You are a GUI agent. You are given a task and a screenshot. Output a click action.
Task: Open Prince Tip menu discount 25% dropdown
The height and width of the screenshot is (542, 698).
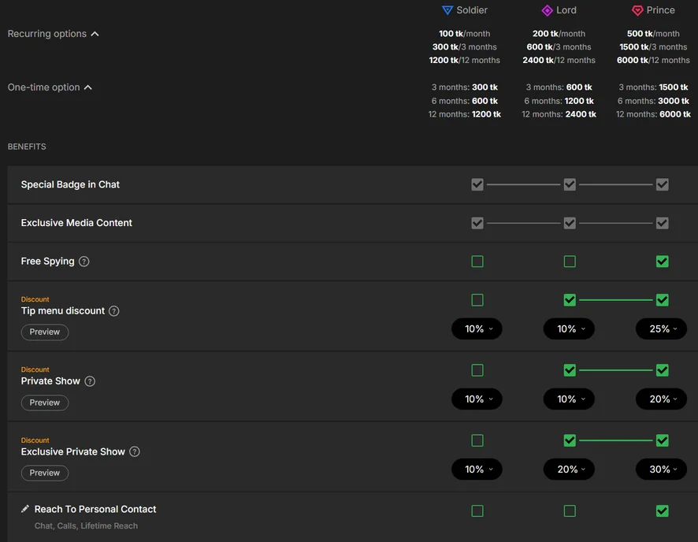tap(661, 329)
